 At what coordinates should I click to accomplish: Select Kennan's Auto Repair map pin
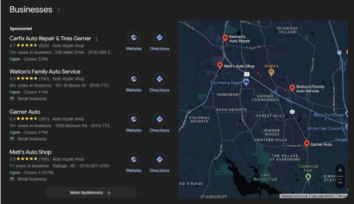(225, 38)
